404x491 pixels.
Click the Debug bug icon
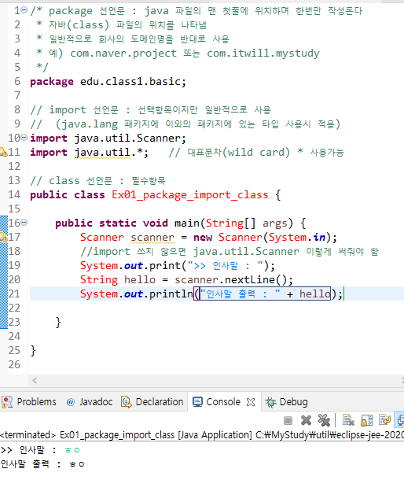coord(271,402)
